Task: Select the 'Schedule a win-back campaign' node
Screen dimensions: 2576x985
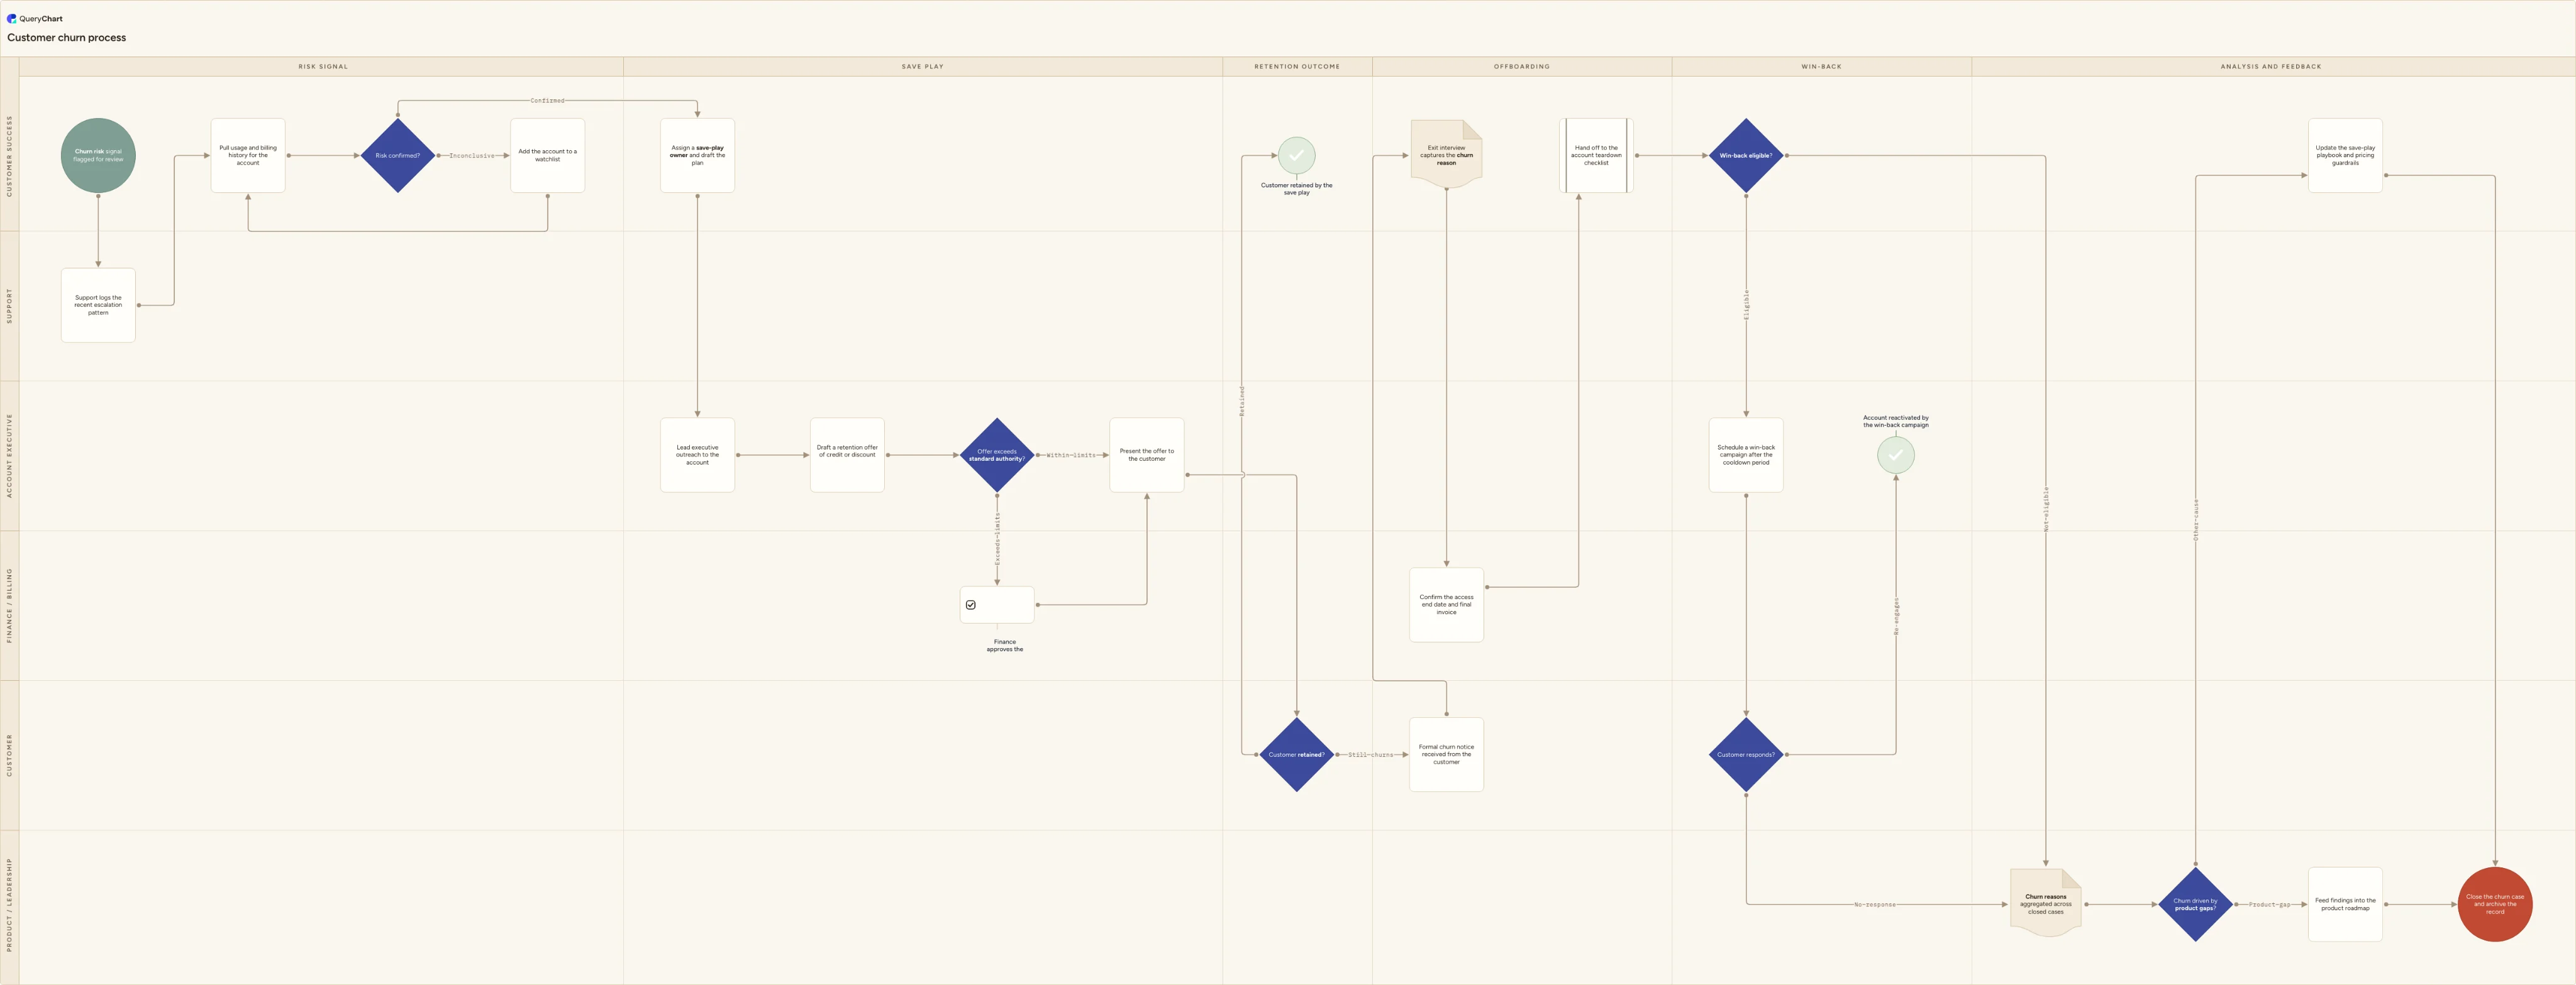Action: click(x=1746, y=455)
